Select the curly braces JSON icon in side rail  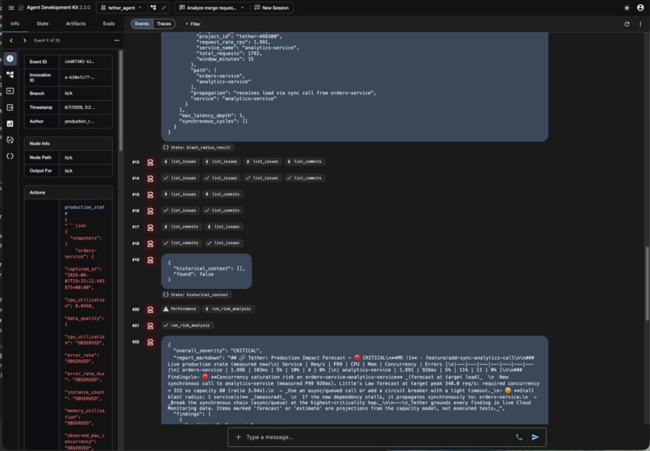click(x=10, y=156)
